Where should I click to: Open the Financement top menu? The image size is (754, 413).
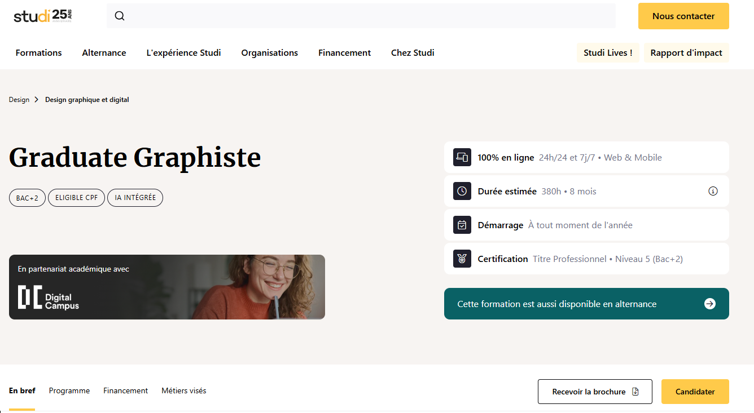pos(344,53)
